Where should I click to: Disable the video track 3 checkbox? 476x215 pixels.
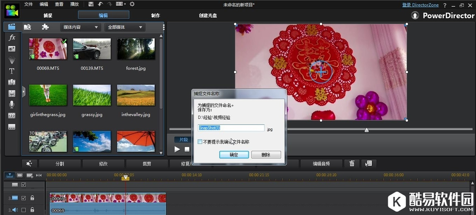pyautogui.click(x=24, y=198)
